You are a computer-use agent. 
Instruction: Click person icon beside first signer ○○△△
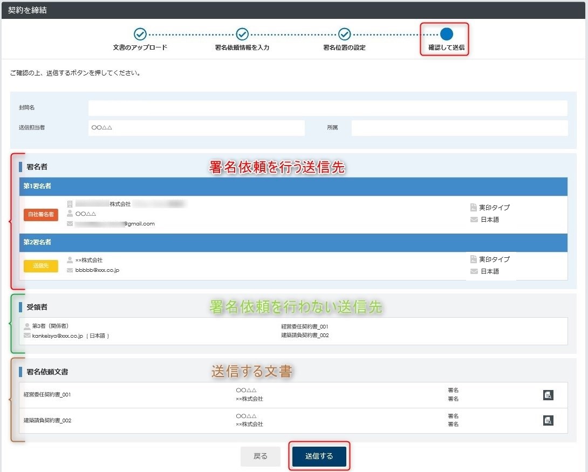coord(70,214)
